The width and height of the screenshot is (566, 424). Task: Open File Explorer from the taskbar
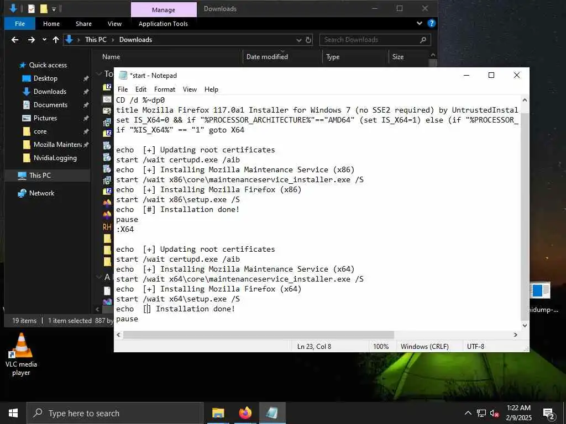coord(218,413)
